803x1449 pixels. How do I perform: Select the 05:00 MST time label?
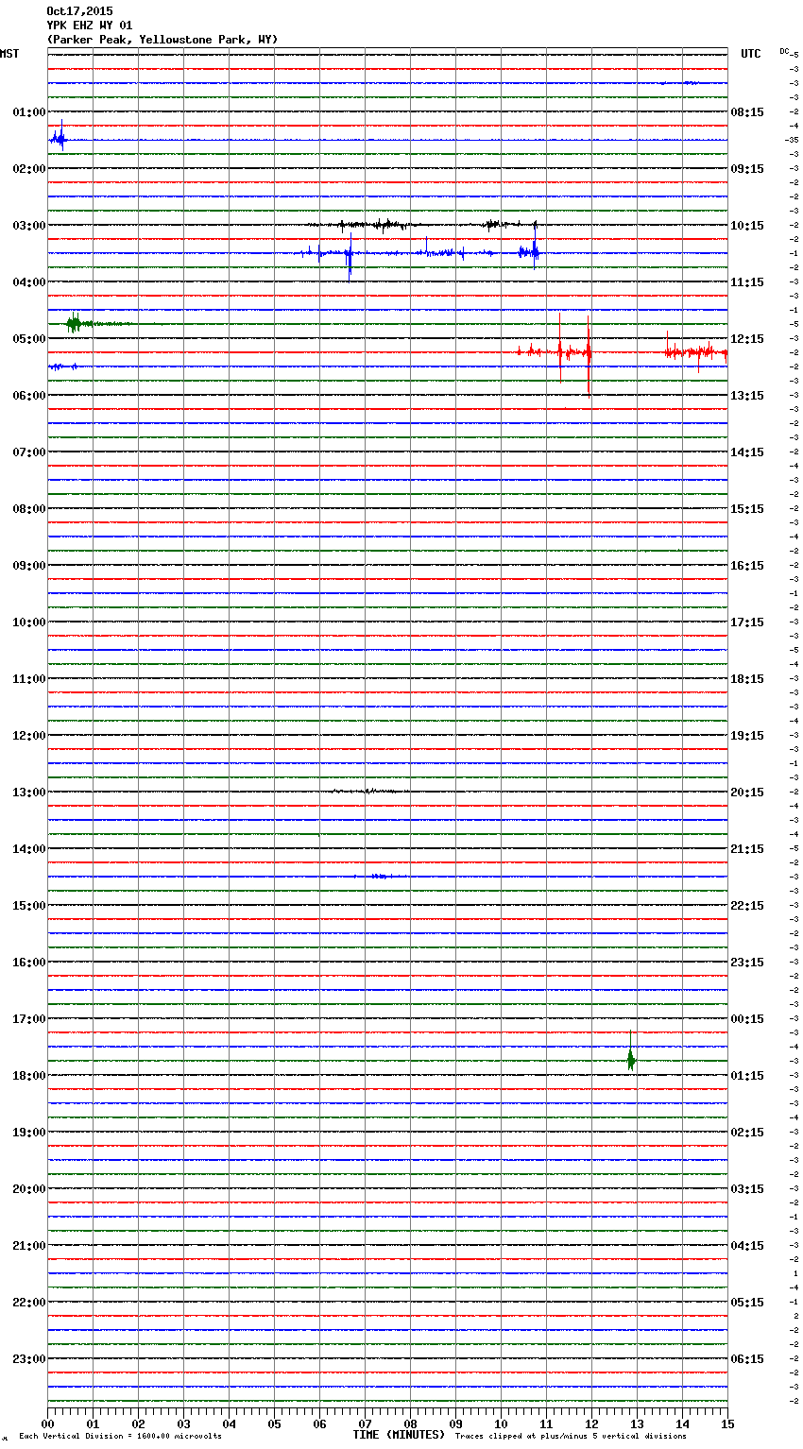(29, 339)
